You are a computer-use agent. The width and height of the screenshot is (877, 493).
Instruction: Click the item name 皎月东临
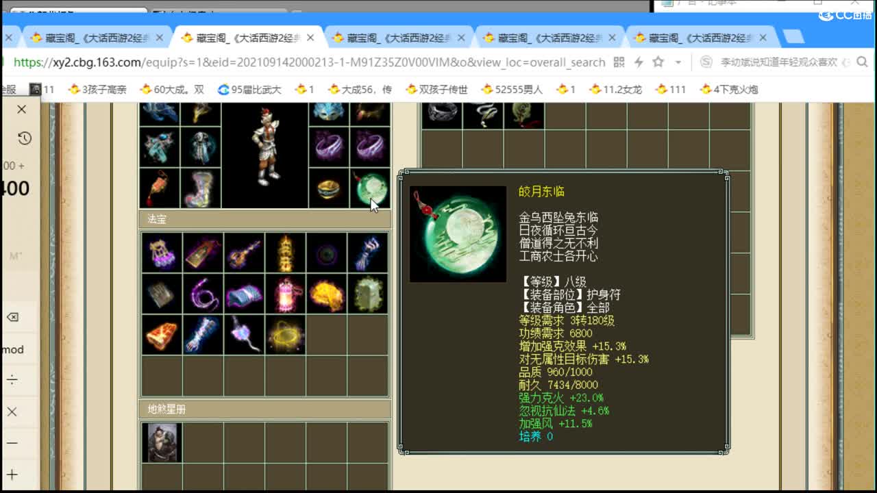tap(541, 192)
